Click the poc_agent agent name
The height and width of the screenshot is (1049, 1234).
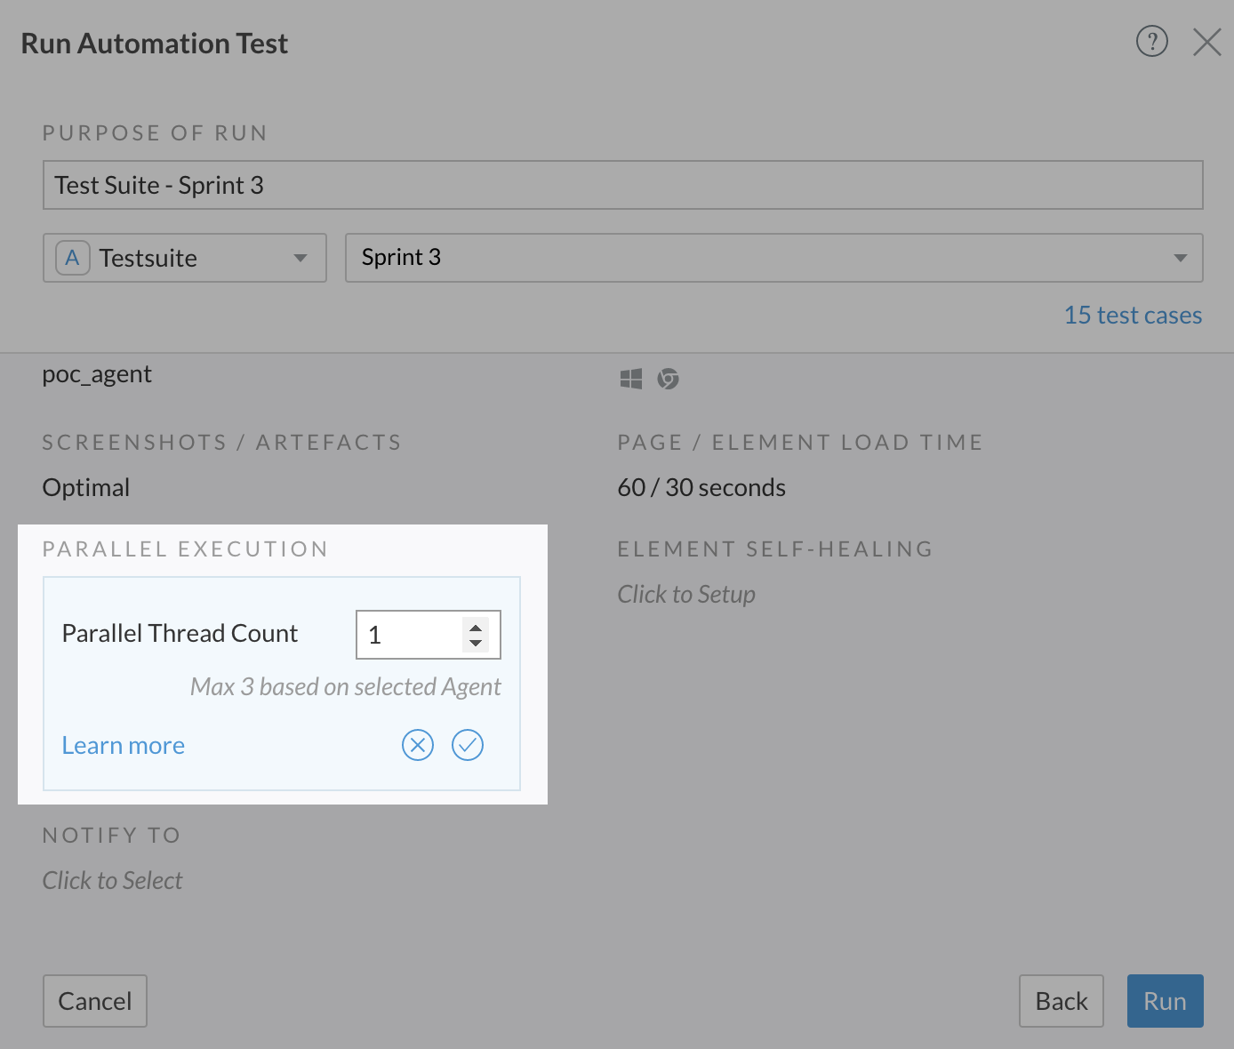pos(97,374)
